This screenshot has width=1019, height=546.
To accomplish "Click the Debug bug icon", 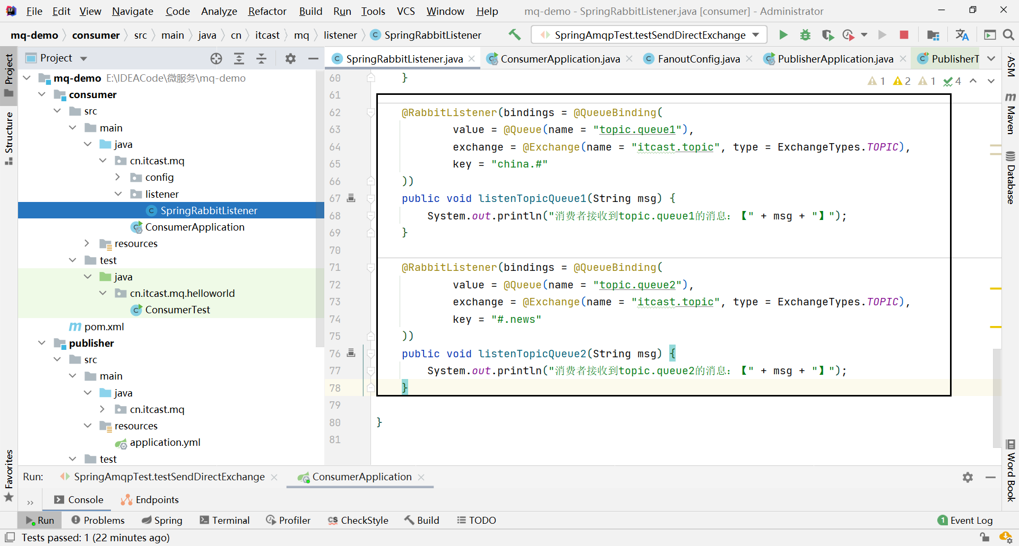I will pyautogui.click(x=805, y=35).
